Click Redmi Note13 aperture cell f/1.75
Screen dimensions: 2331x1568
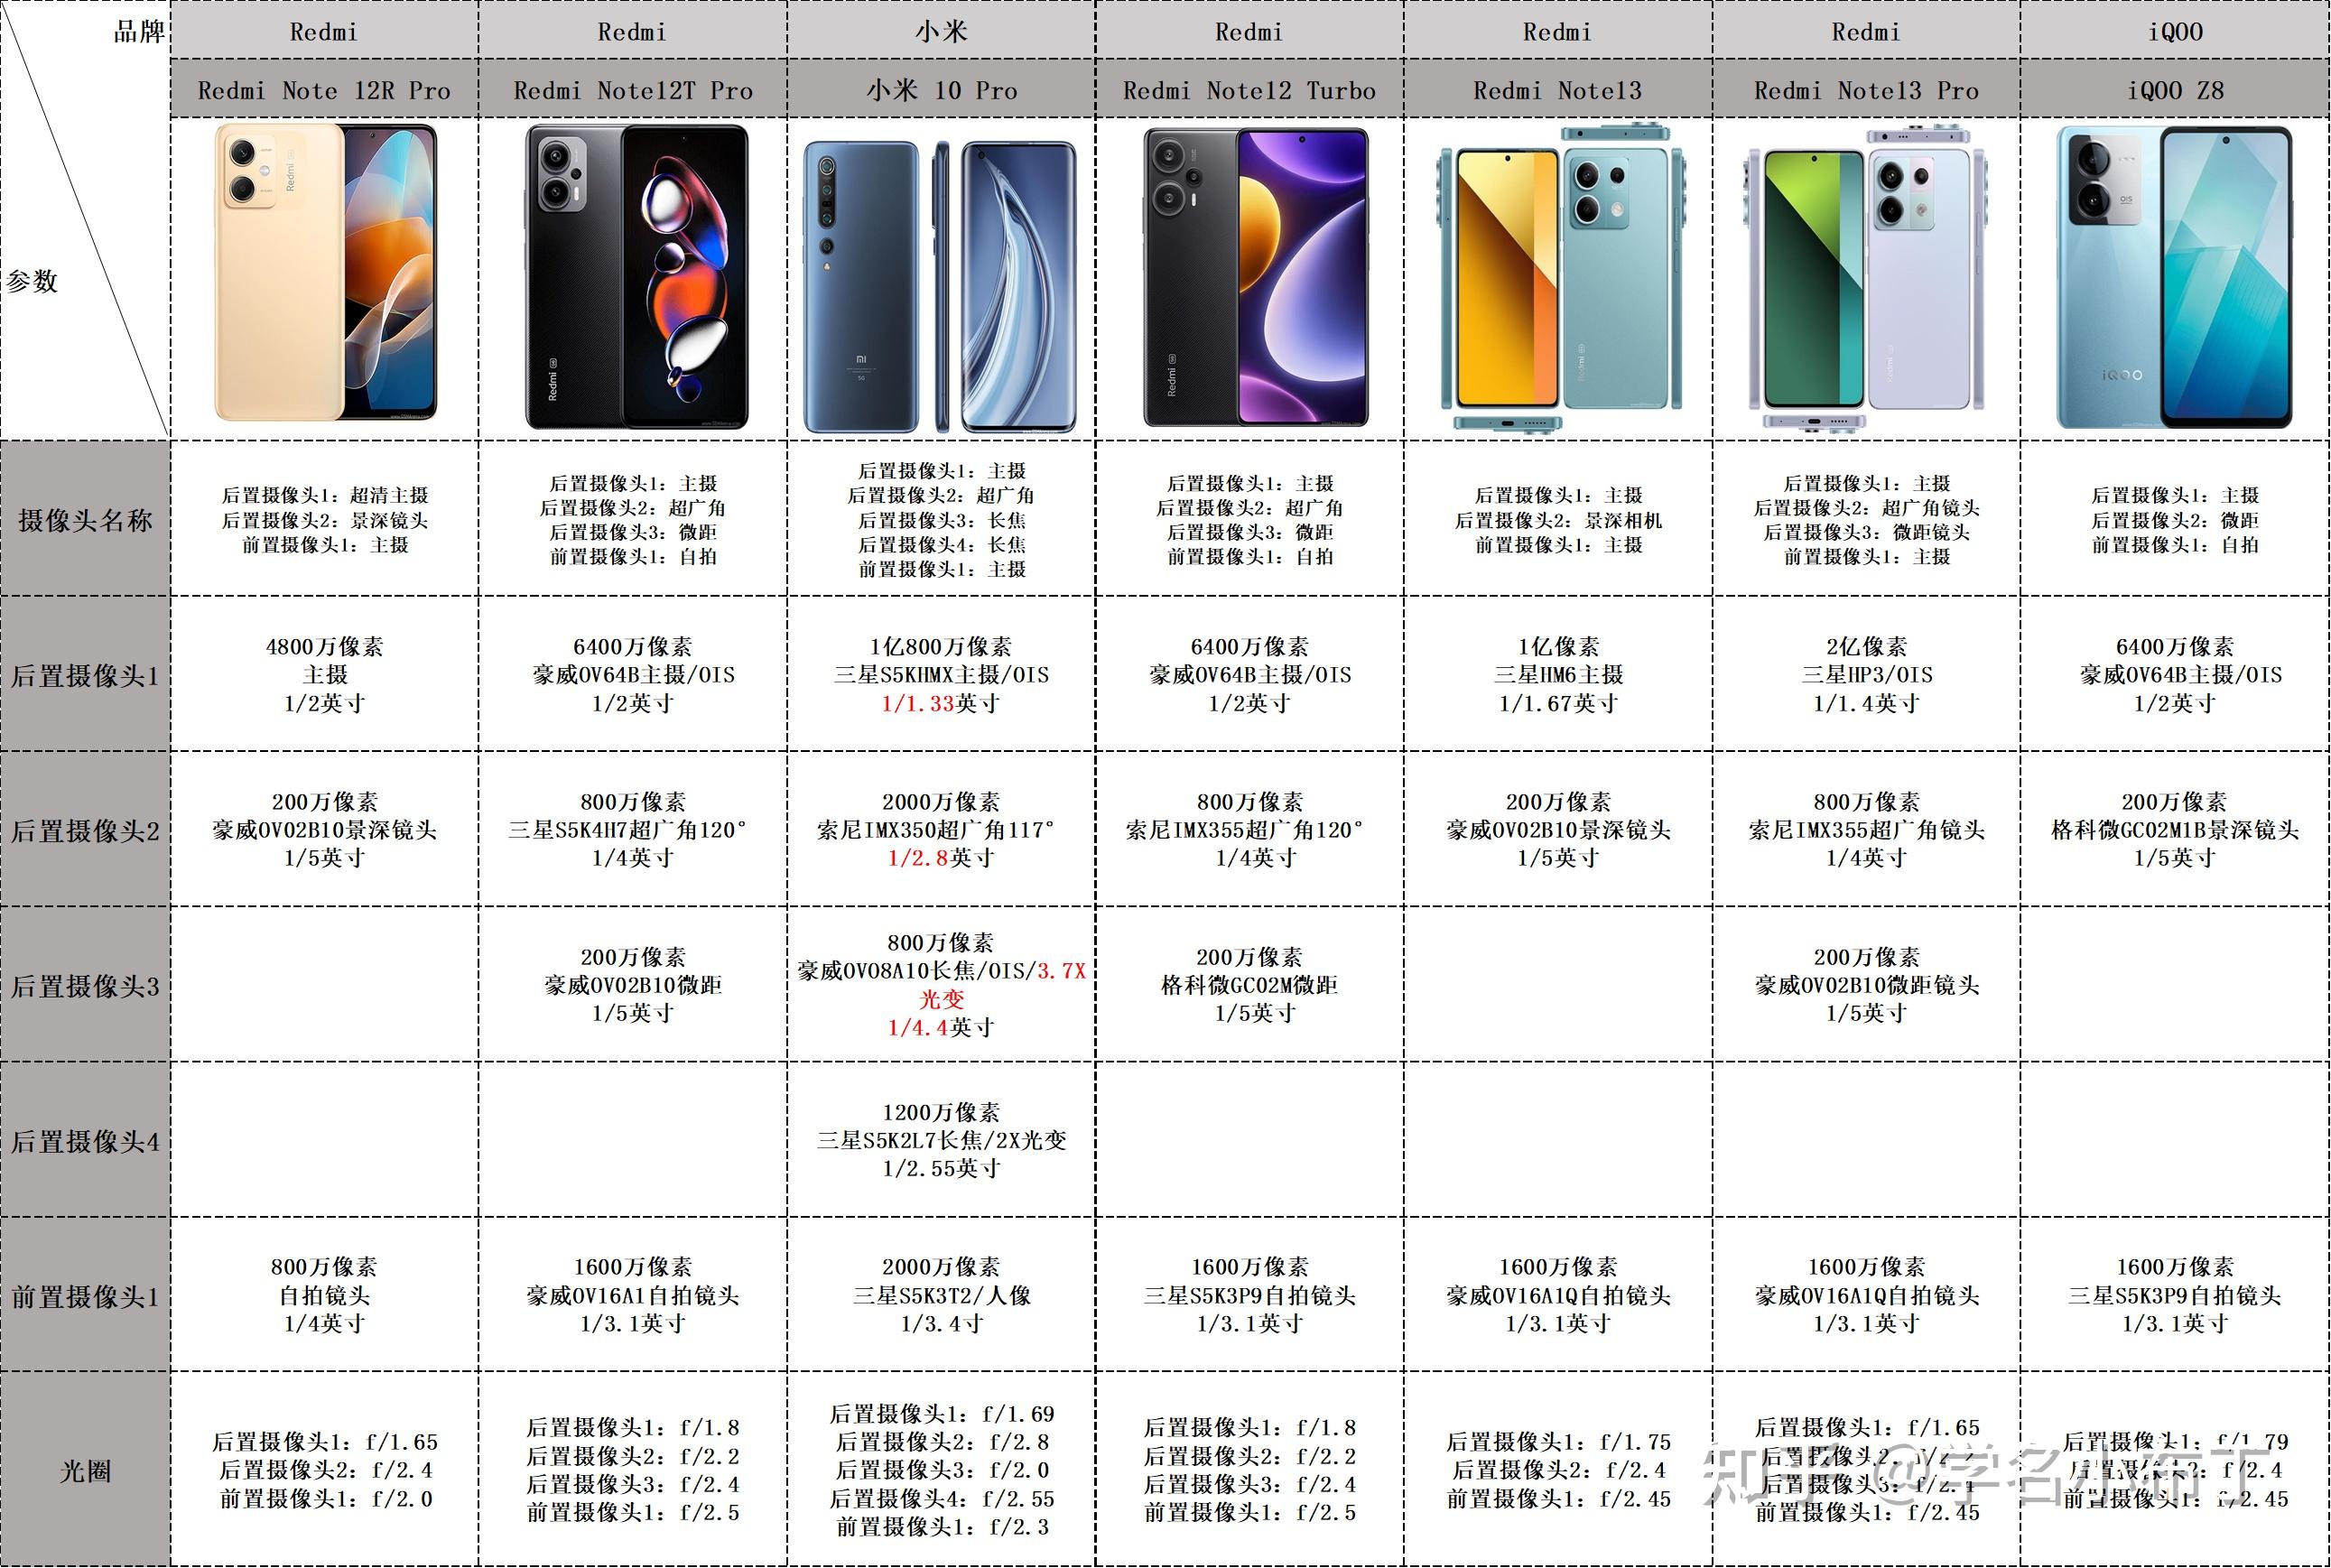pyautogui.click(x=1558, y=1470)
